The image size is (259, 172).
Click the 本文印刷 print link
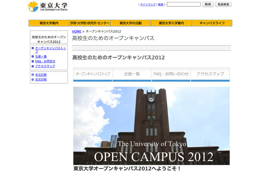[41, 75]
